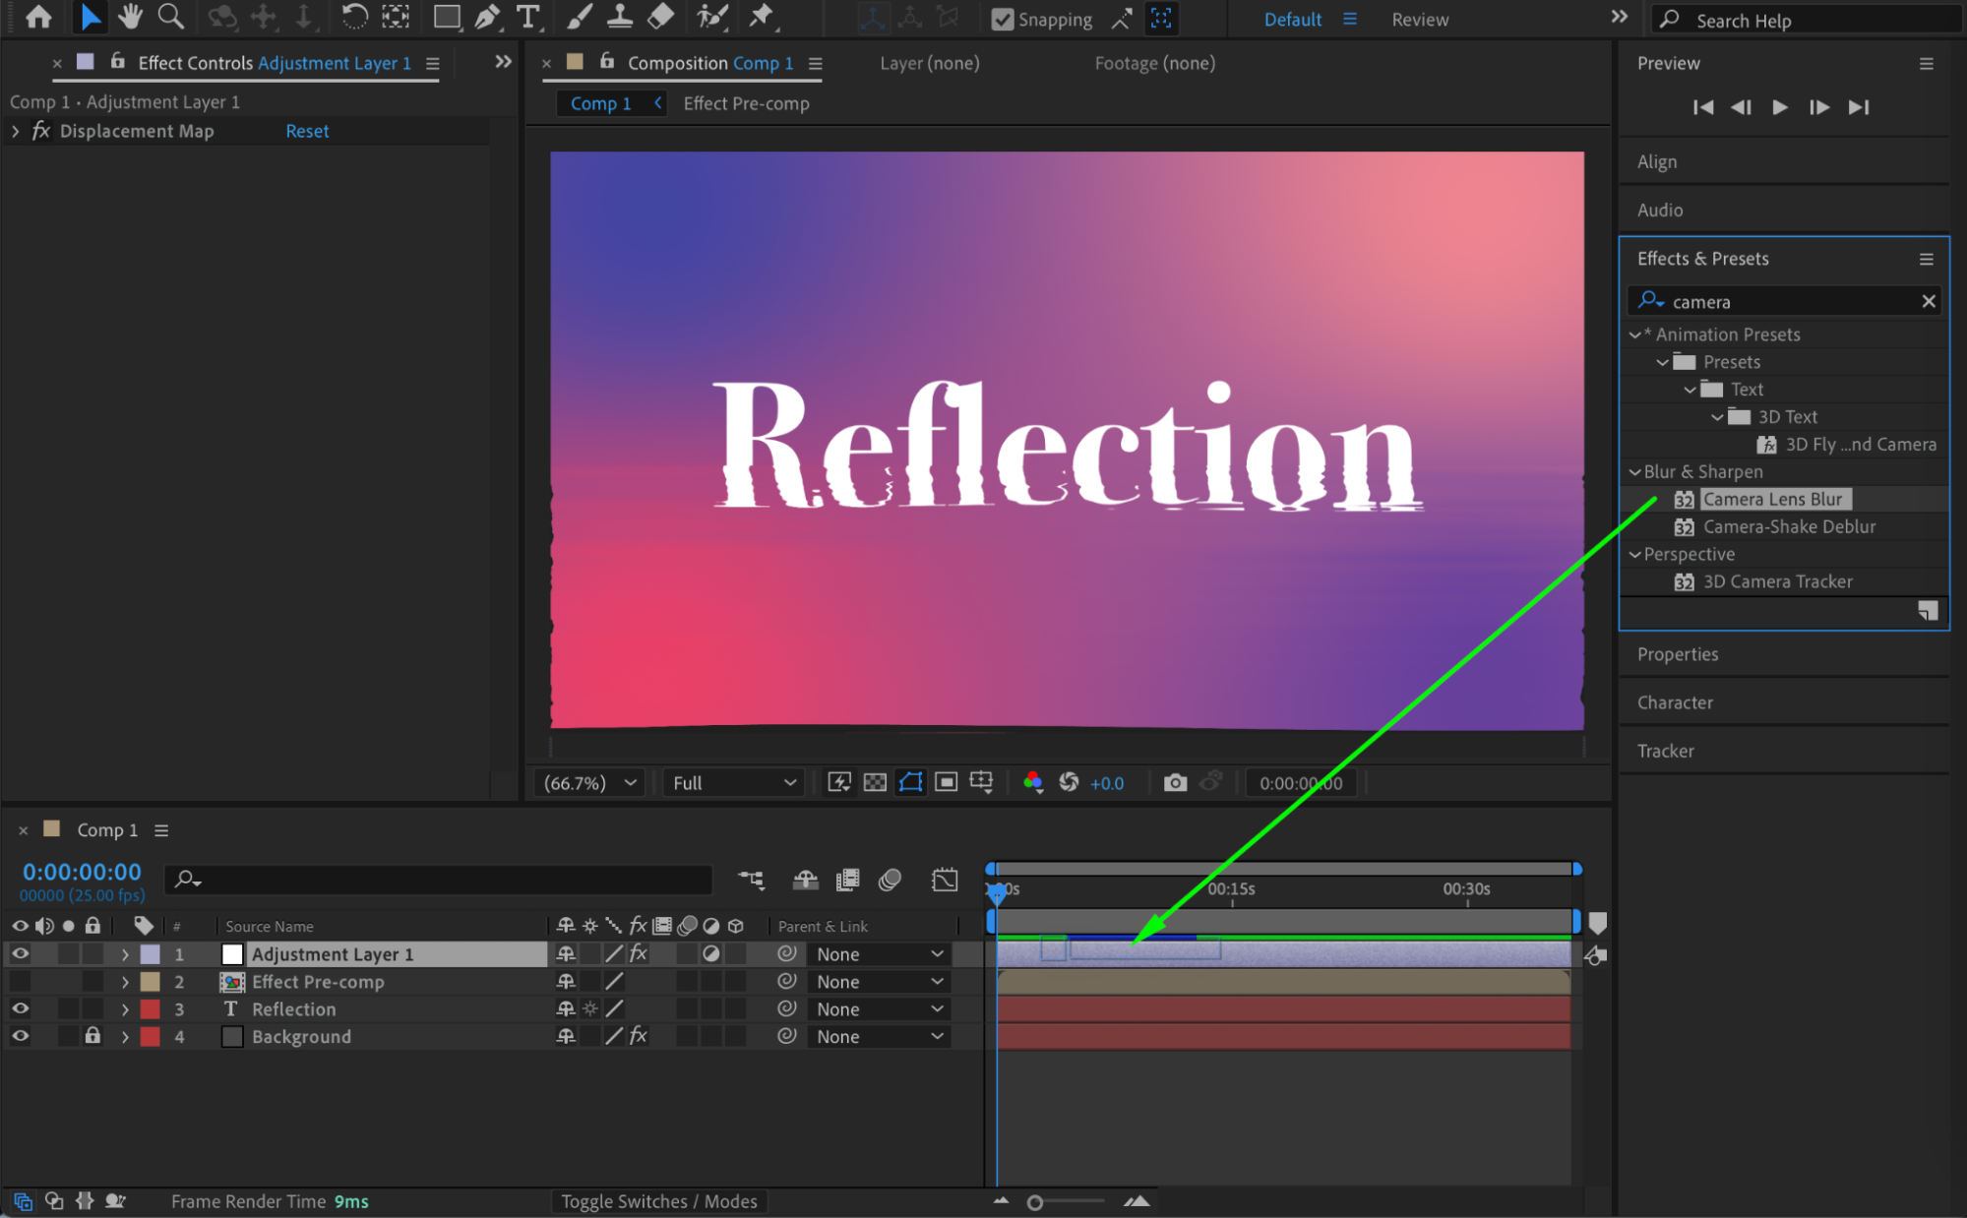Toggle the transparency grid icon
The width and height of the screenshot is (1967, 1218).
click(x=875, y=783)
